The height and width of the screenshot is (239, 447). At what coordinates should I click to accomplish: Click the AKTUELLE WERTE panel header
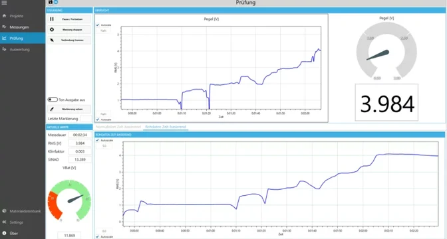[69, 127]
